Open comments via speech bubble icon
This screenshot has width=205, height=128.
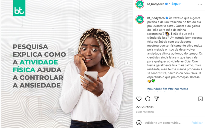[x=148, y=99]
